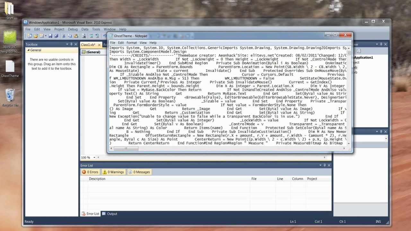Toggle the 0 Warnings filter
This screenshot has height=231, width=411.
[113, 172]
